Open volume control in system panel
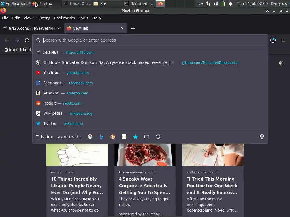The width and height of the screenshot is (290, 217). 216,3
